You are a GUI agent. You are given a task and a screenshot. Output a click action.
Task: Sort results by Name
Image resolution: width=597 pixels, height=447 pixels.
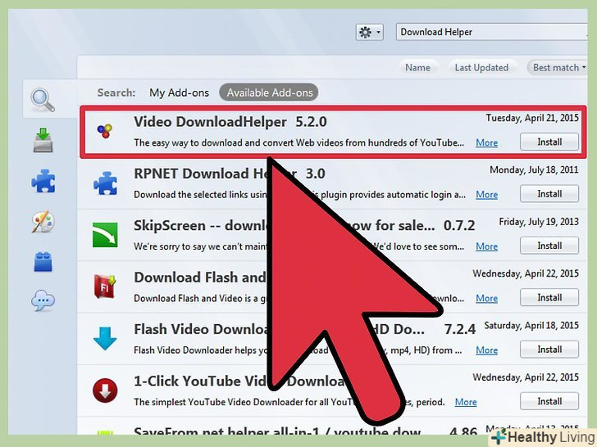pyautogui.click(x=417, y=68)
